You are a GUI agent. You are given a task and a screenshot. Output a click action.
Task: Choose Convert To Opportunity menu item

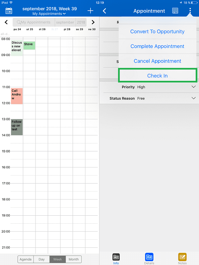tap(157, 32)
